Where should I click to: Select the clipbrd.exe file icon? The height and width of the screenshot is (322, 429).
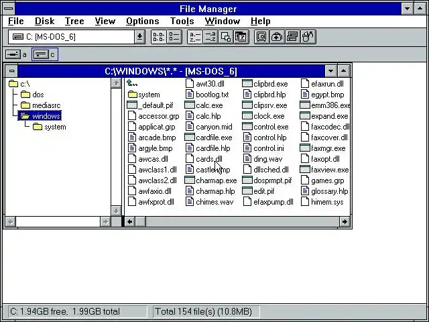247,83
